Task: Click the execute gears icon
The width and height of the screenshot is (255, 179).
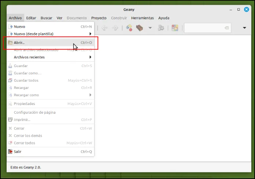Action: tap(161, 28)
